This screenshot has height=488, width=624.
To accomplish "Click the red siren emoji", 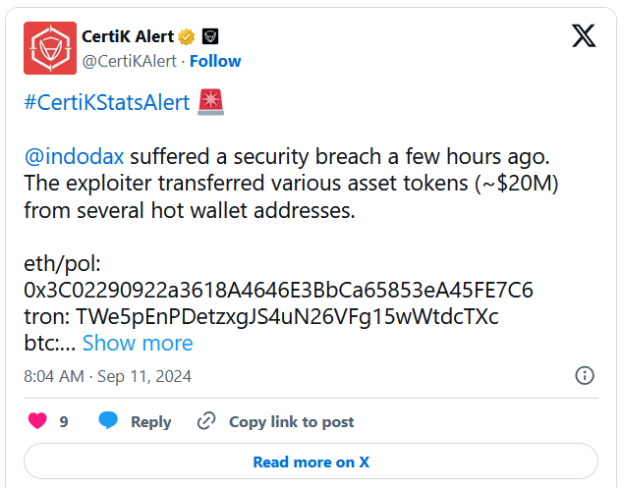I will (x=210, y=101).
